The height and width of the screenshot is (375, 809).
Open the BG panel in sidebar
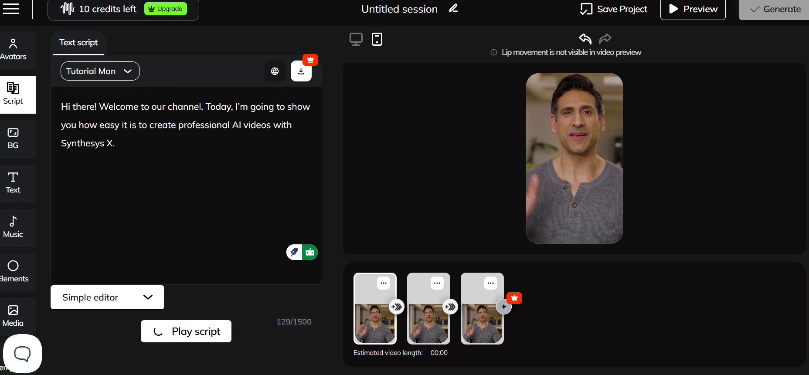(x=13, y=139)
